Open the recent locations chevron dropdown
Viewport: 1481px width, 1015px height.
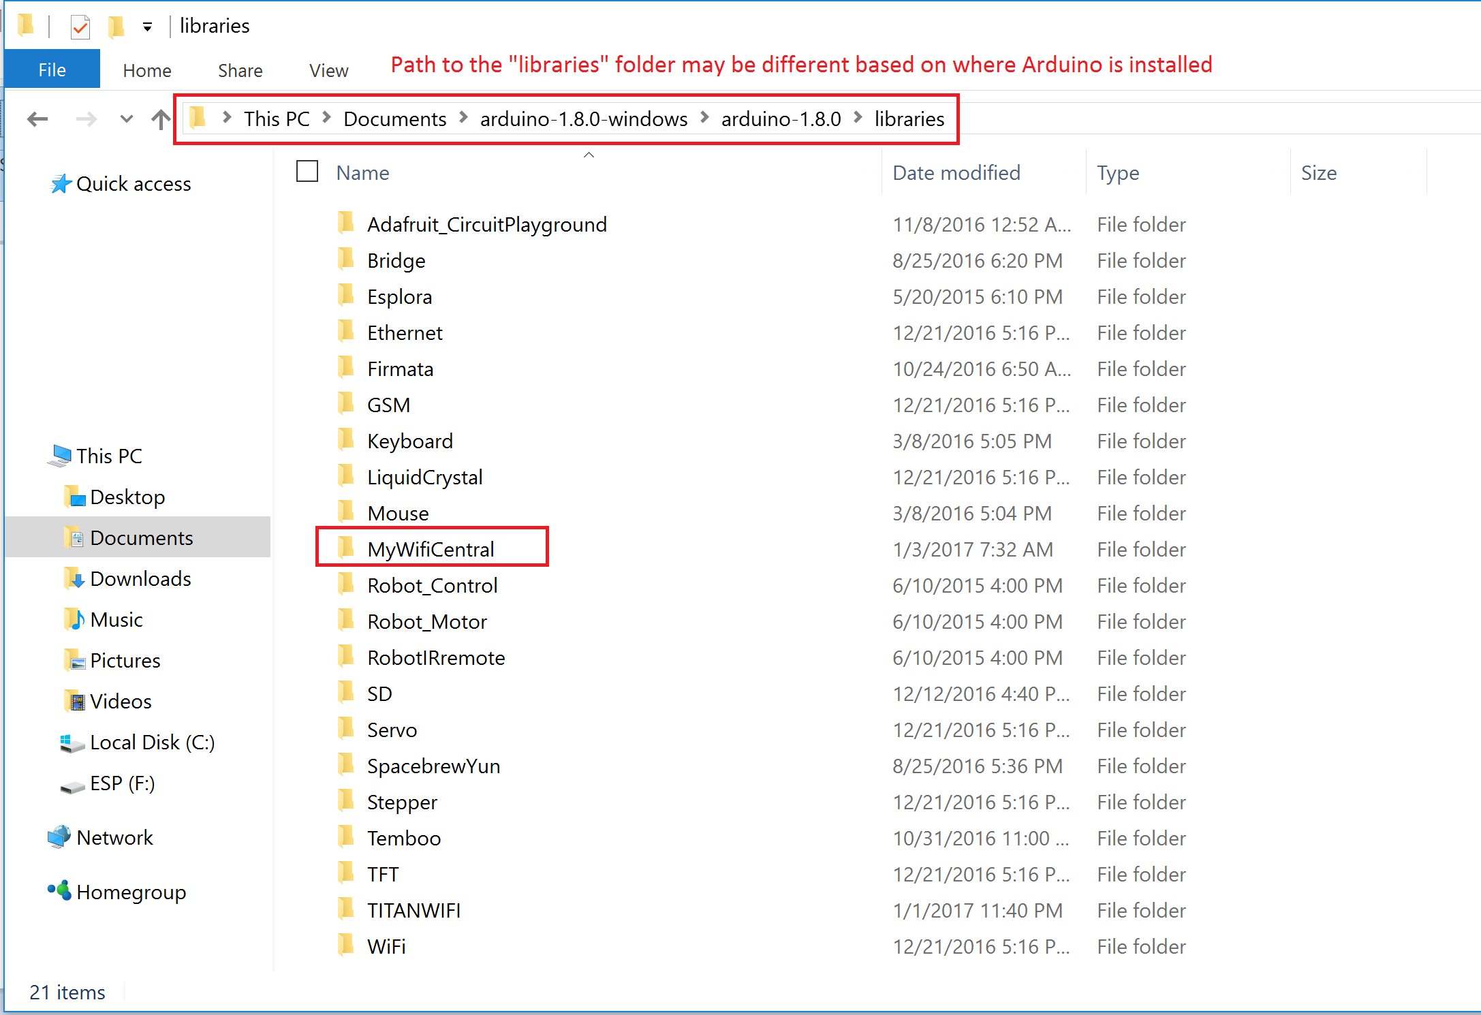click(125, 119)
